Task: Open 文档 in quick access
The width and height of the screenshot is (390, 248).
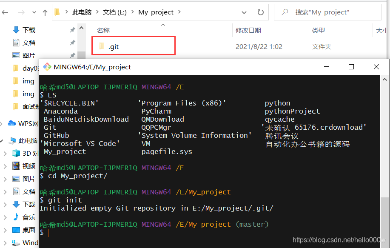Action: [x=29, y=43]
